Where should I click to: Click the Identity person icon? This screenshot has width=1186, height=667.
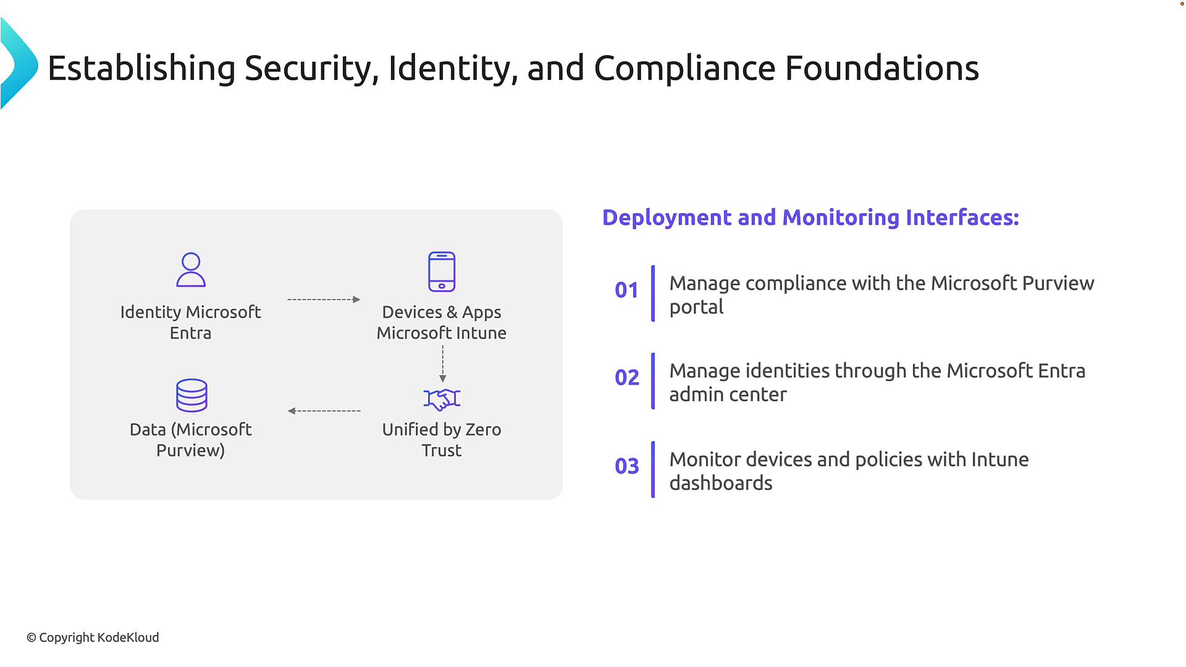(x=191, y=270)
